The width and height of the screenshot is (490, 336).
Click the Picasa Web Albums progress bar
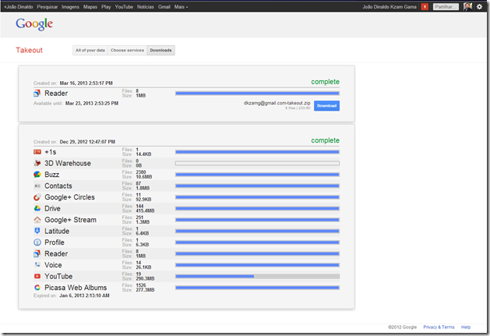(x=257, y=288)
